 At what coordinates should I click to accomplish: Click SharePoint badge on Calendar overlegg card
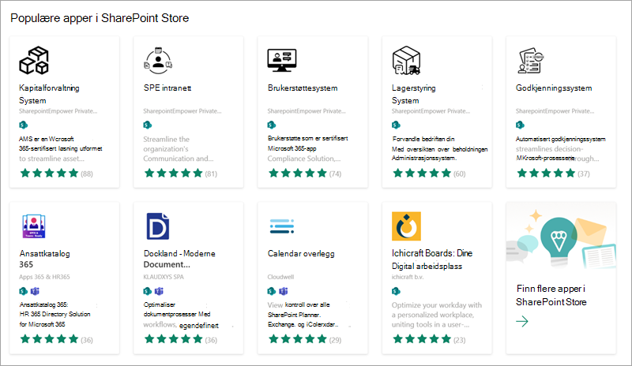pyautogui.click(x=272, y=291)
